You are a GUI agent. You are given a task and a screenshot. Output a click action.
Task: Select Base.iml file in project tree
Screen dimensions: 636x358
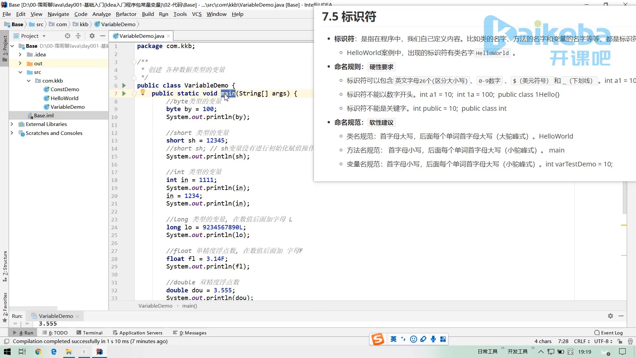pos(41,115)
